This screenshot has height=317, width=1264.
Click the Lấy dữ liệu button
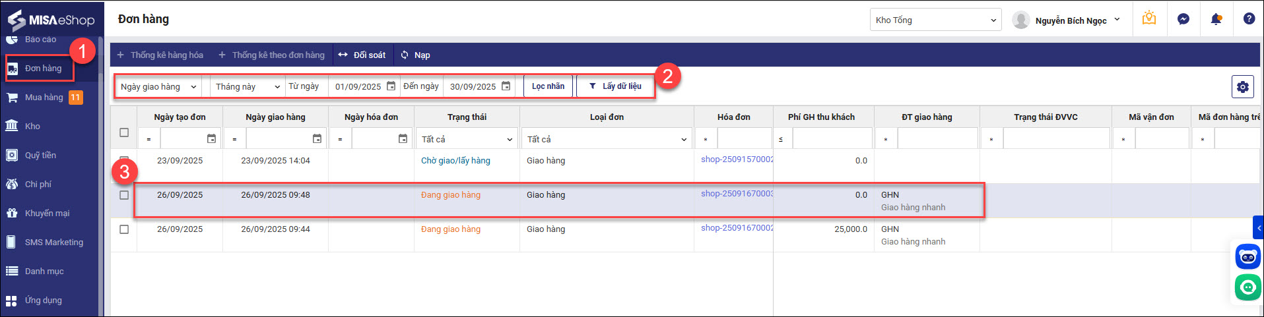click(x=615, y=86)
